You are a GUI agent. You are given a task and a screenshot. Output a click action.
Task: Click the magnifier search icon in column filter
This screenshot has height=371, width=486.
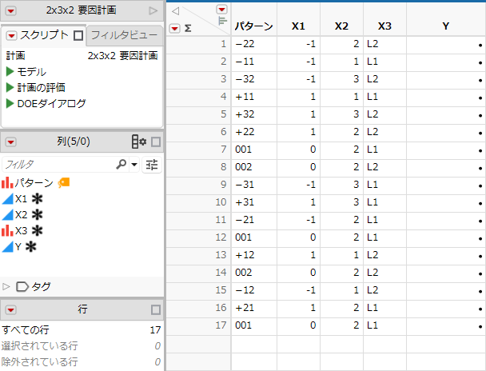(x=121, y=164)
